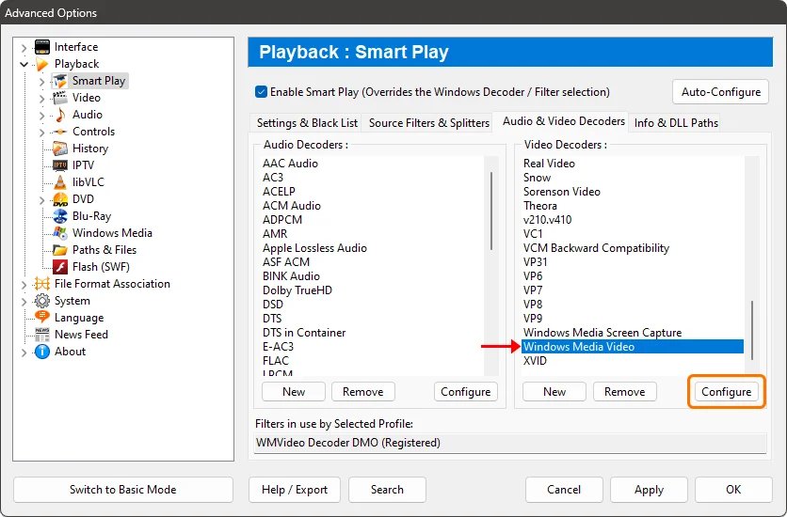The width and height of the screenshot is (787, 517).
Task: Open the Info & DLL Paths tab
Action: (x=676, y=123)
